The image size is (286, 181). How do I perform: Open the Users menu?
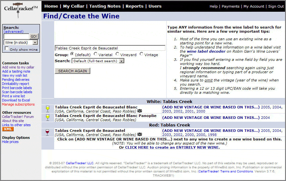(155, 6)
